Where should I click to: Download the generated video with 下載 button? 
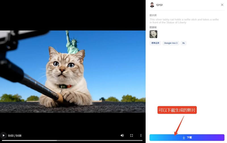pyautogui.click(x=187, y=138)
